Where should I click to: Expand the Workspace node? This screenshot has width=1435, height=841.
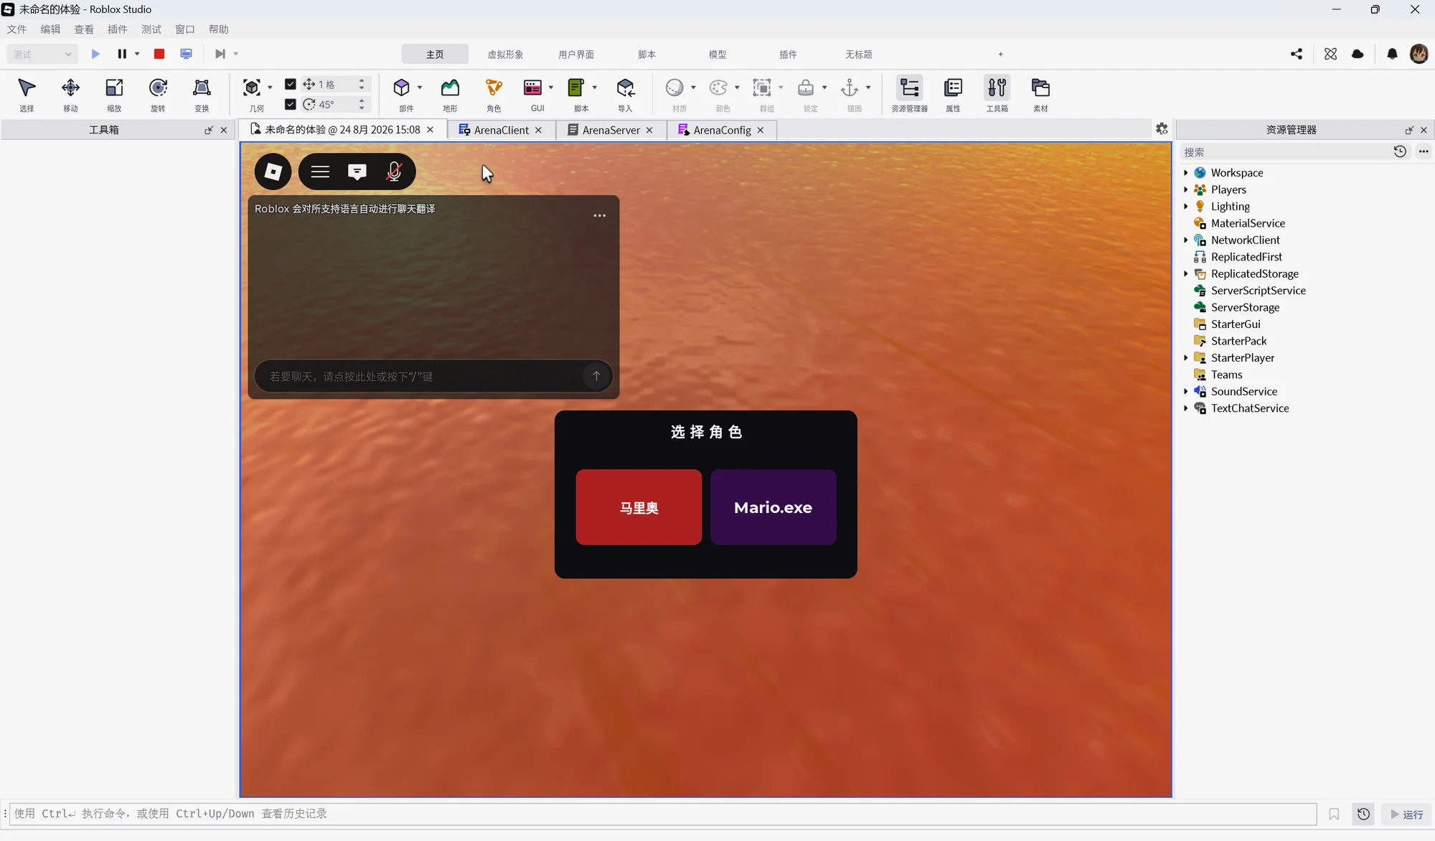pyautogui.click(x=1185, y=173)
